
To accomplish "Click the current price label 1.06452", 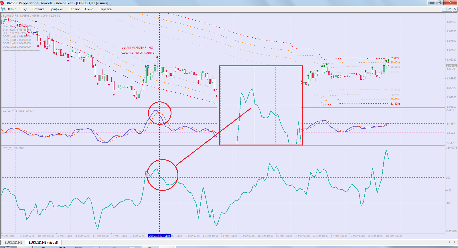I will point(451,66).
